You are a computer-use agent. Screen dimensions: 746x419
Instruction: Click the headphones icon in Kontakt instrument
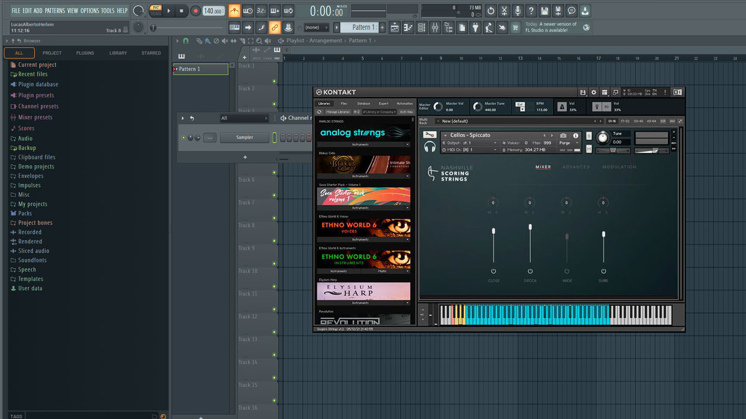click(430, 146)
